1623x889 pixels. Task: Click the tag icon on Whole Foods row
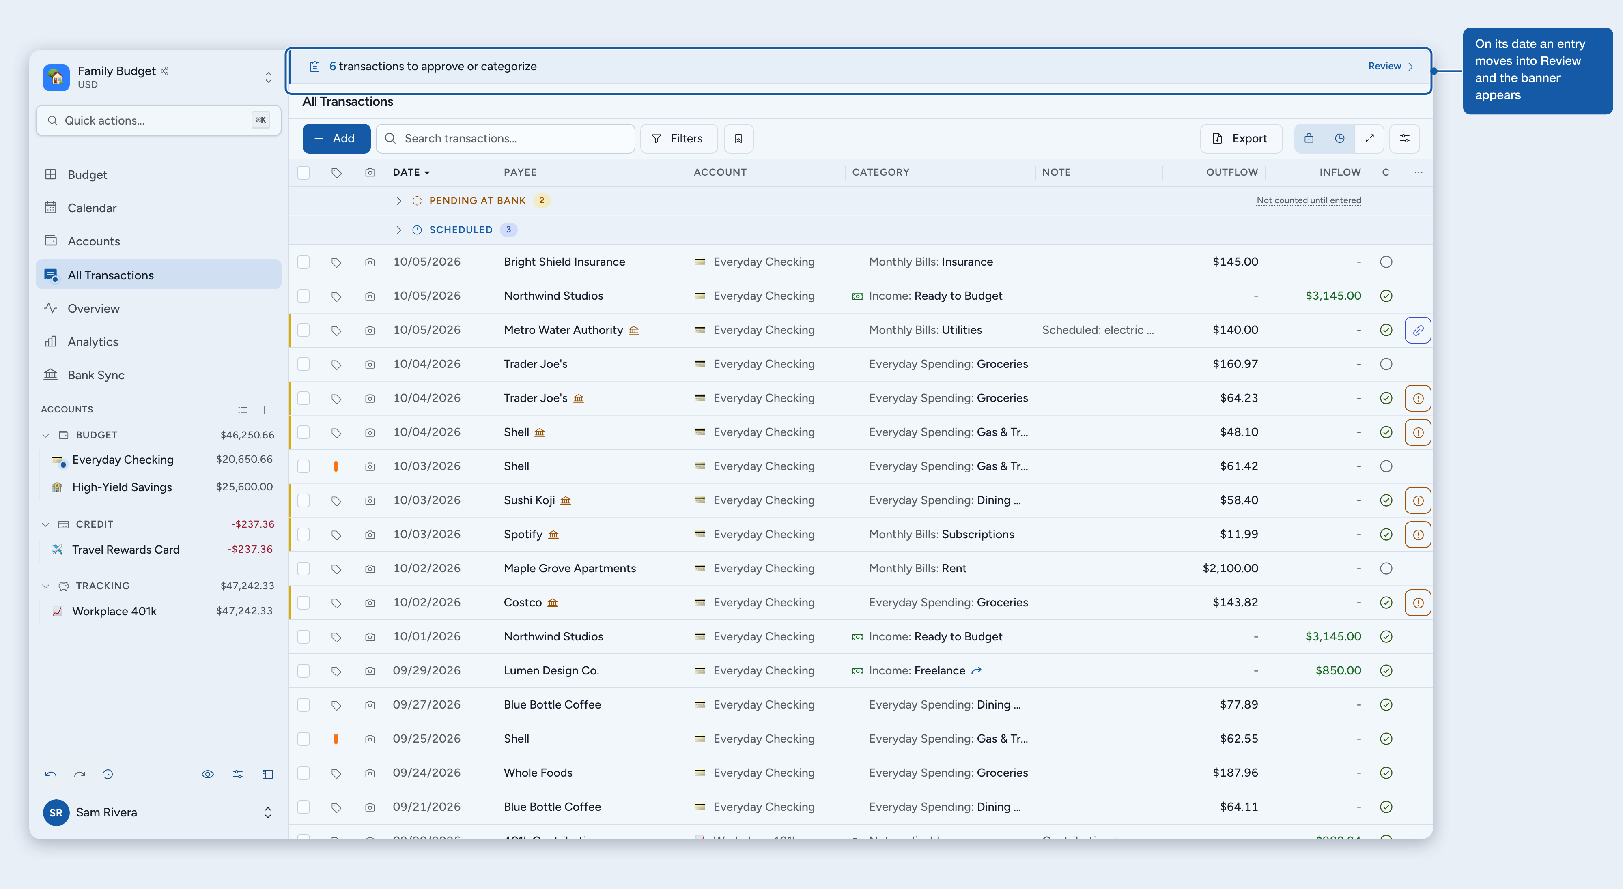[x=336, y=773]
